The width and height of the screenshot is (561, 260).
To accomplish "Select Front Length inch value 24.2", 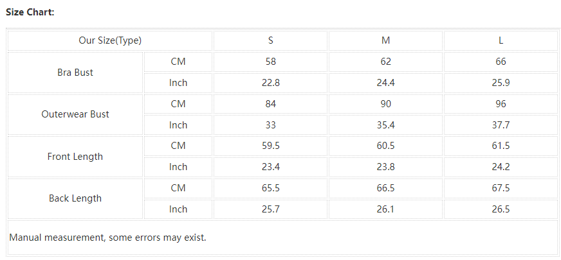I will pos(501,167).
